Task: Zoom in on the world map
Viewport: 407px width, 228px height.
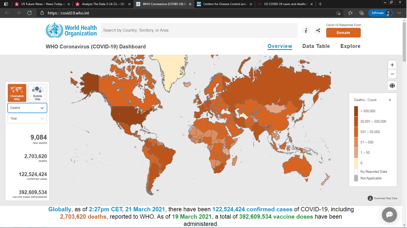Action: (392, 65)
